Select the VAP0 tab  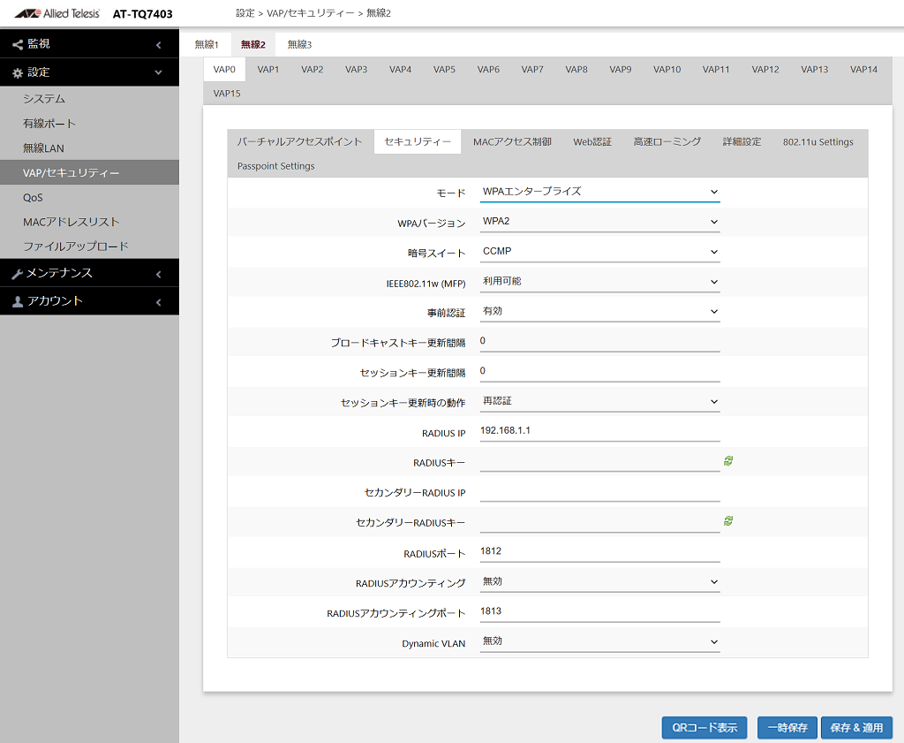224,69
